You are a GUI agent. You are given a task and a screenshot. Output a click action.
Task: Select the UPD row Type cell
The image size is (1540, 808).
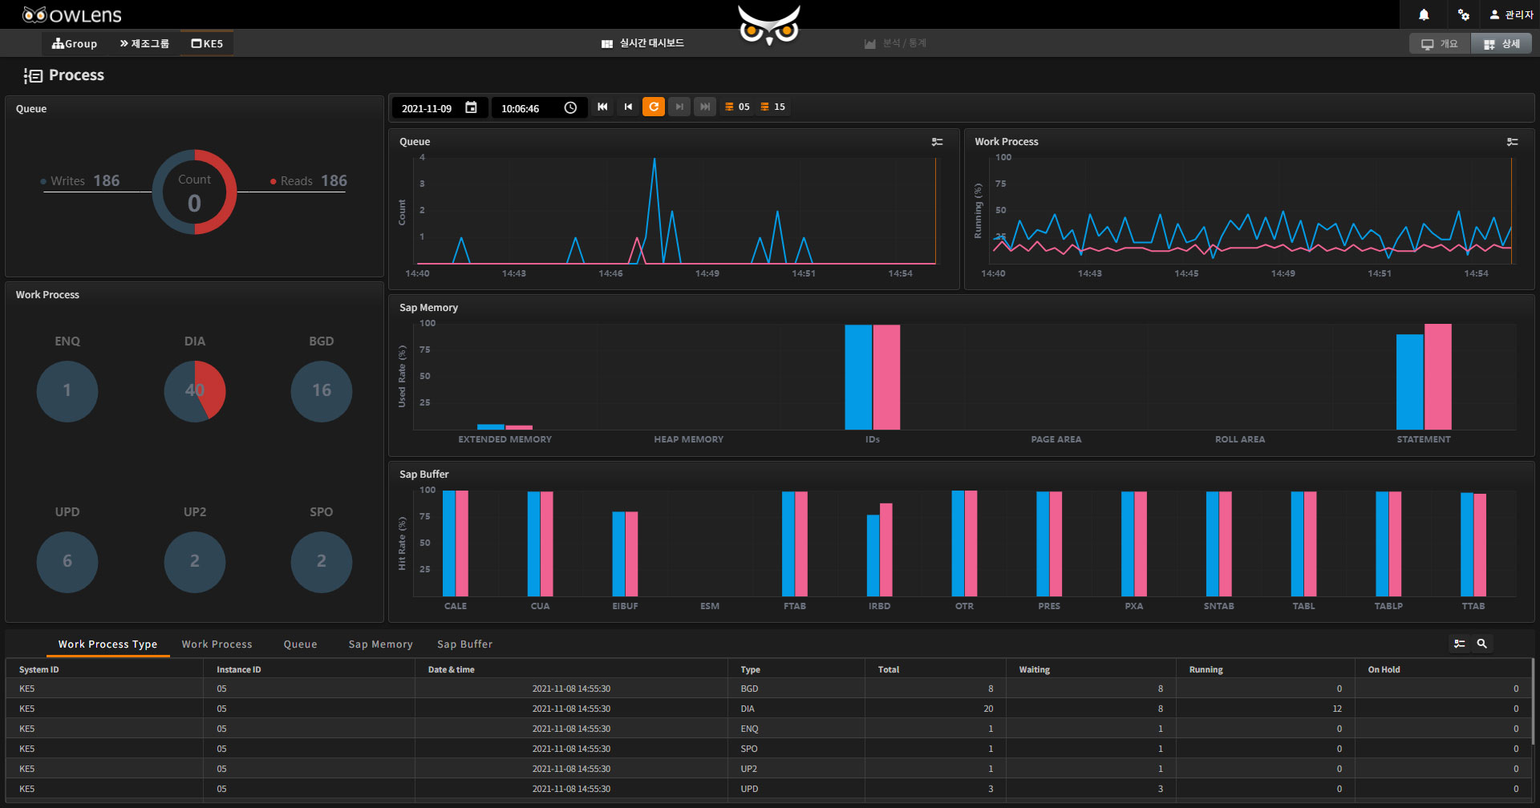[x=796, y=789]
